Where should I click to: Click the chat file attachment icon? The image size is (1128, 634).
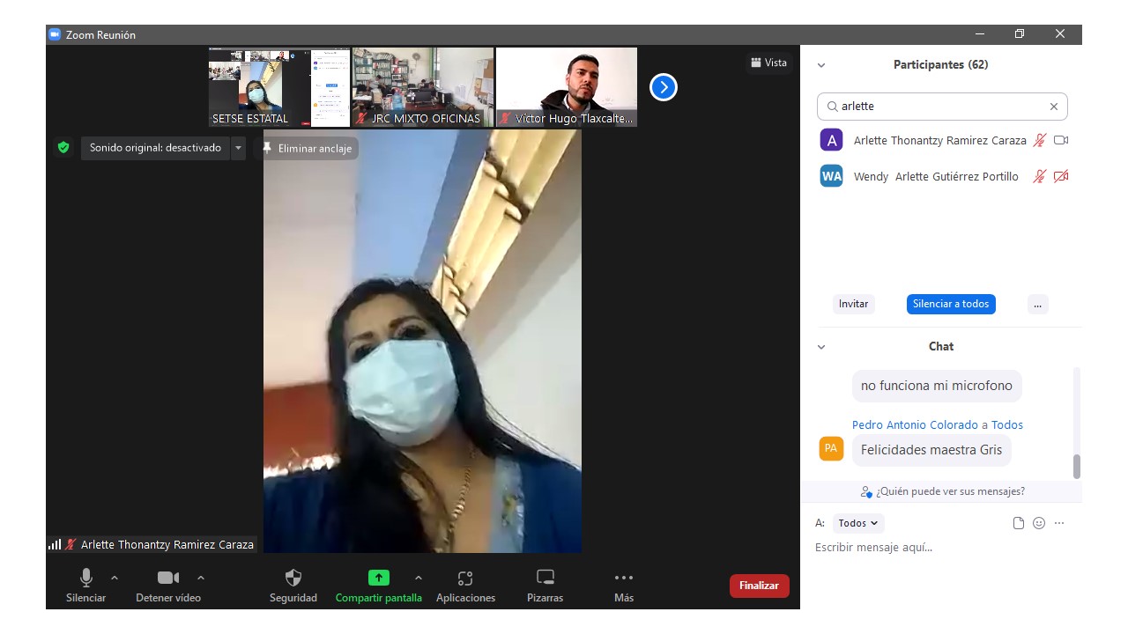(x=1019, y=523)
